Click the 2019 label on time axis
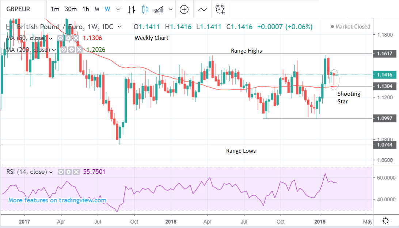This screenshot has width=399, height=228. [320, 222]
